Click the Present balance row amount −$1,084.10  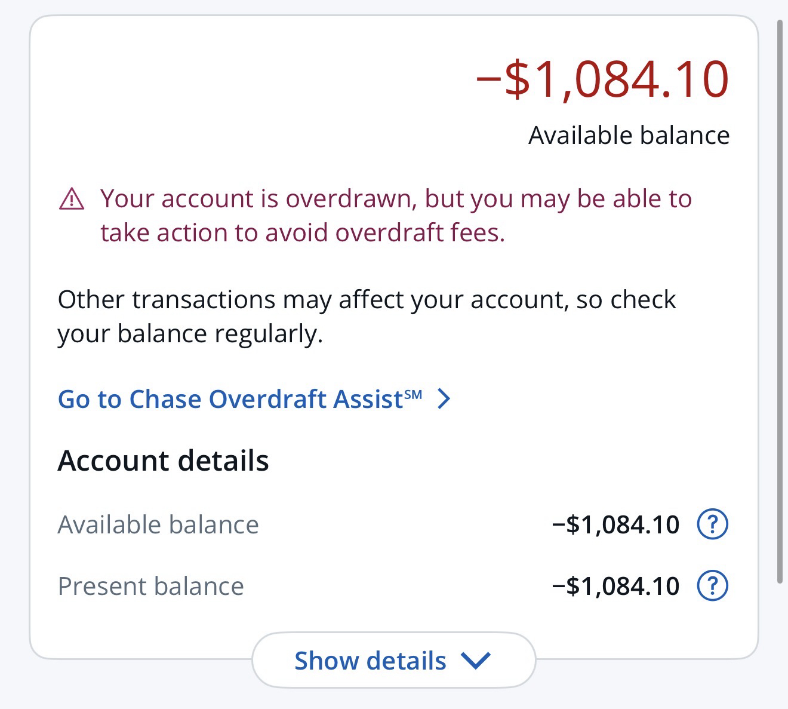pyautogui.click(x=615, y=586)
